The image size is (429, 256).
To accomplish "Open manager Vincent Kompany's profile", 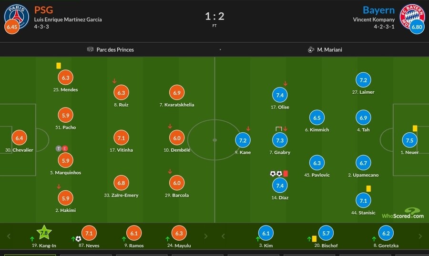I will click(374, 20).
